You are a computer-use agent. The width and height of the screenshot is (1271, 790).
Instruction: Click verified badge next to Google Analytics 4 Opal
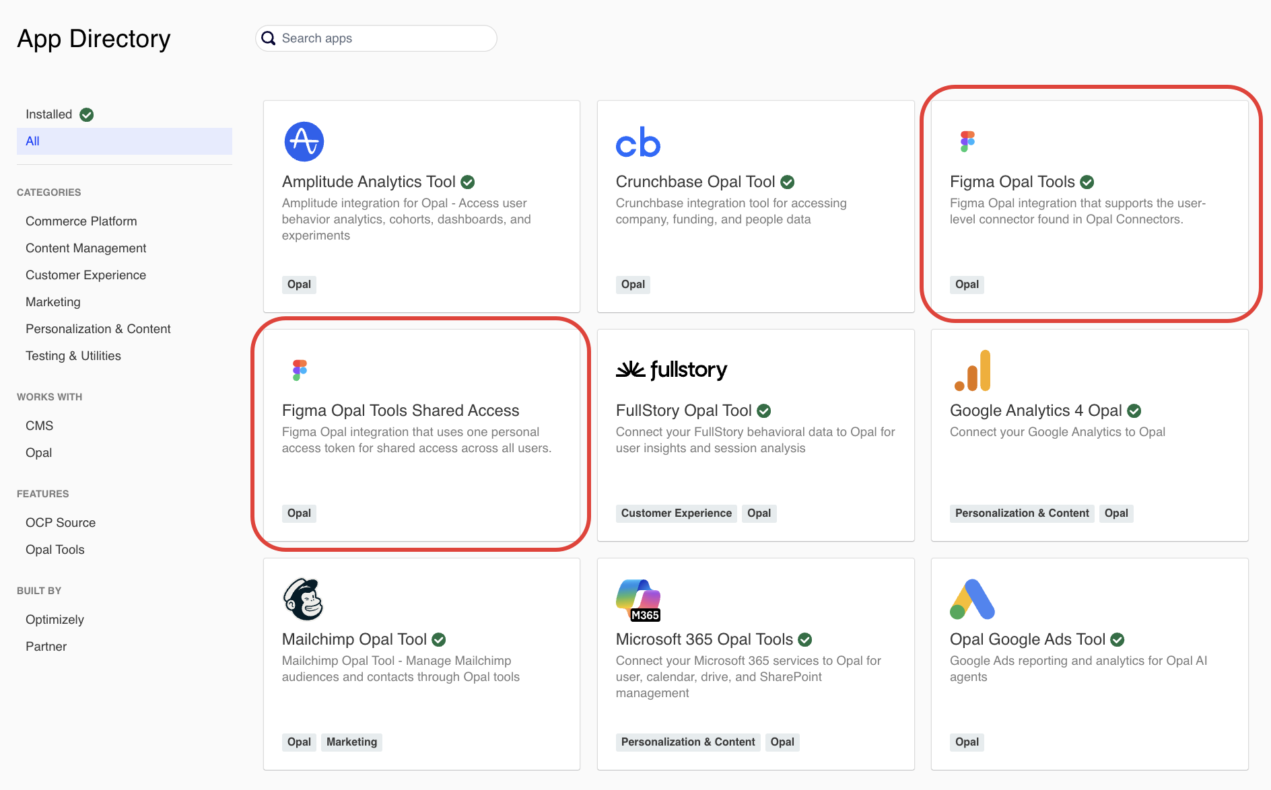point(1134,410)
